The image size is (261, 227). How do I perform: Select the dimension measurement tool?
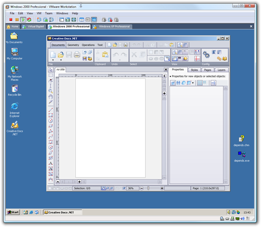pyautogui.click(x=50, y=180)
